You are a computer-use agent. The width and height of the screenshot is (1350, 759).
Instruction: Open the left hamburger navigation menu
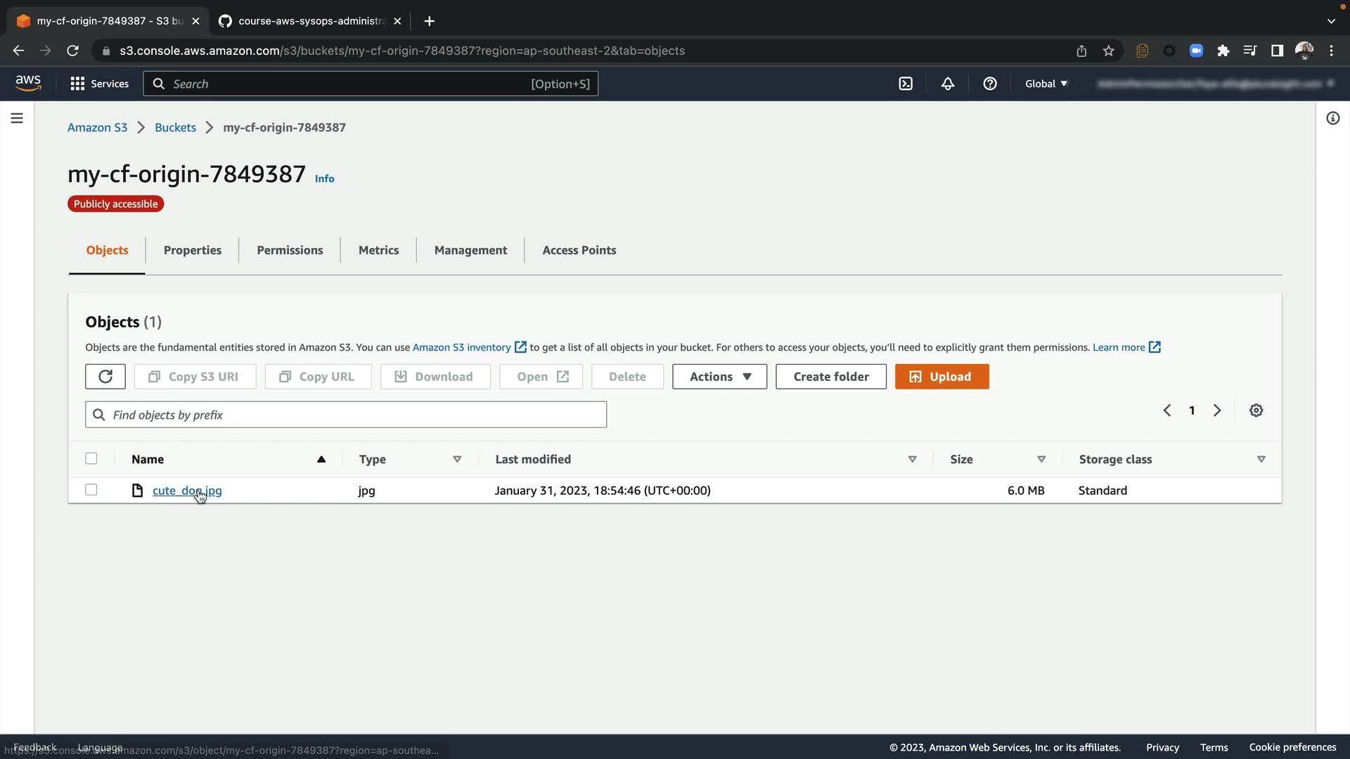coord(17,118)
